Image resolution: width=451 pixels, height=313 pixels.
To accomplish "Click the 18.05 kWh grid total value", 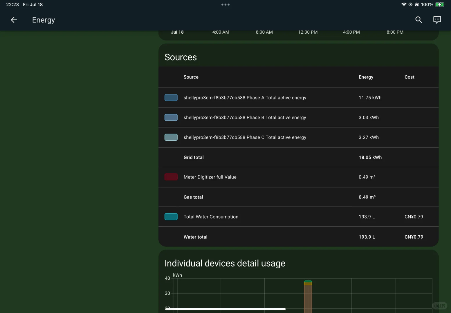I will [370, 157].
